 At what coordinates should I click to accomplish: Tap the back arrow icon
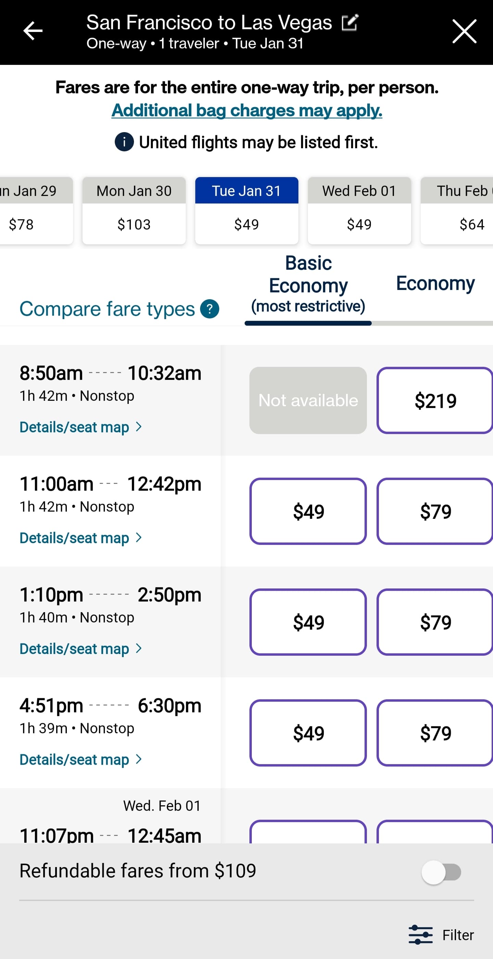pos(33,31)
